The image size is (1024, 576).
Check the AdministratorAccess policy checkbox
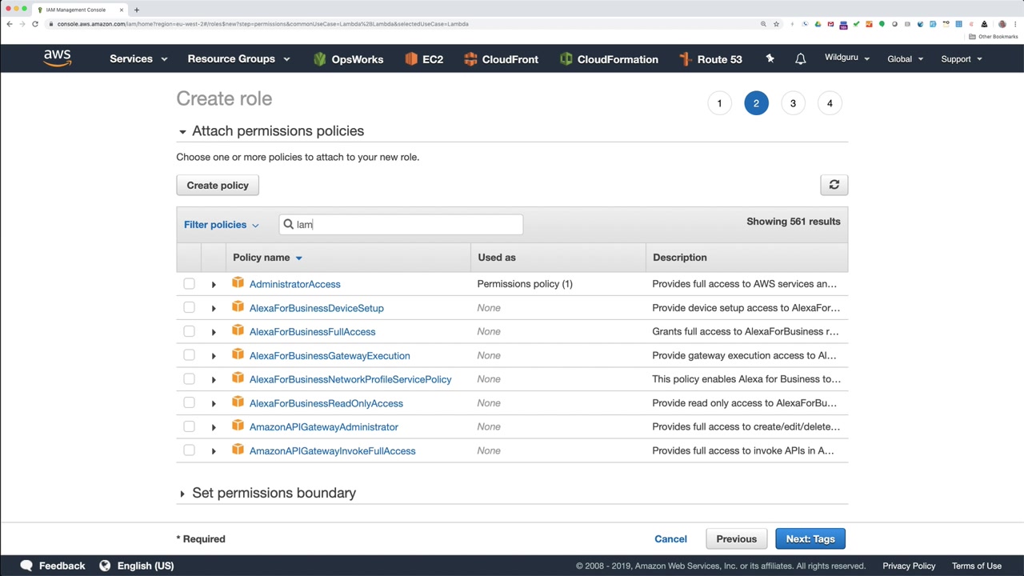(189, 284)
